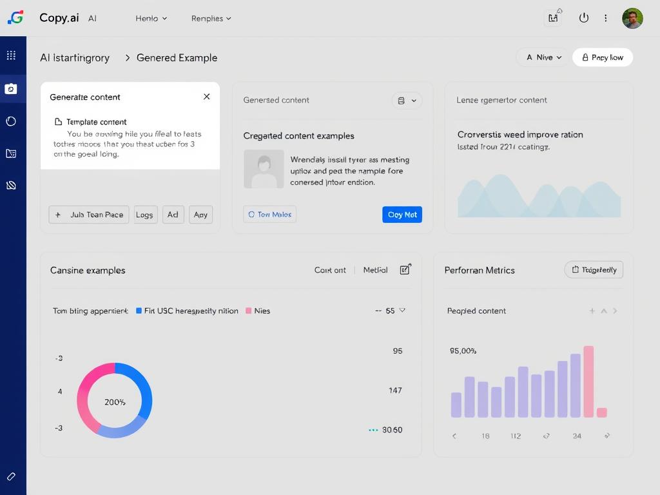Click the Cregarted content examples heading
Image resolution: width=660 pixels, height=495 pixels.
(x=299, y=135)
